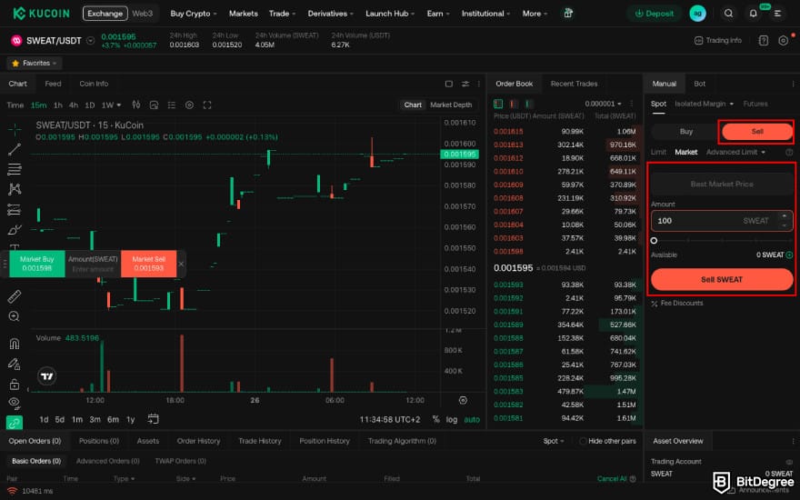Expand the Launch Hub menu
800x500 pixels.
pyautogui.click(x=390, y=14)
